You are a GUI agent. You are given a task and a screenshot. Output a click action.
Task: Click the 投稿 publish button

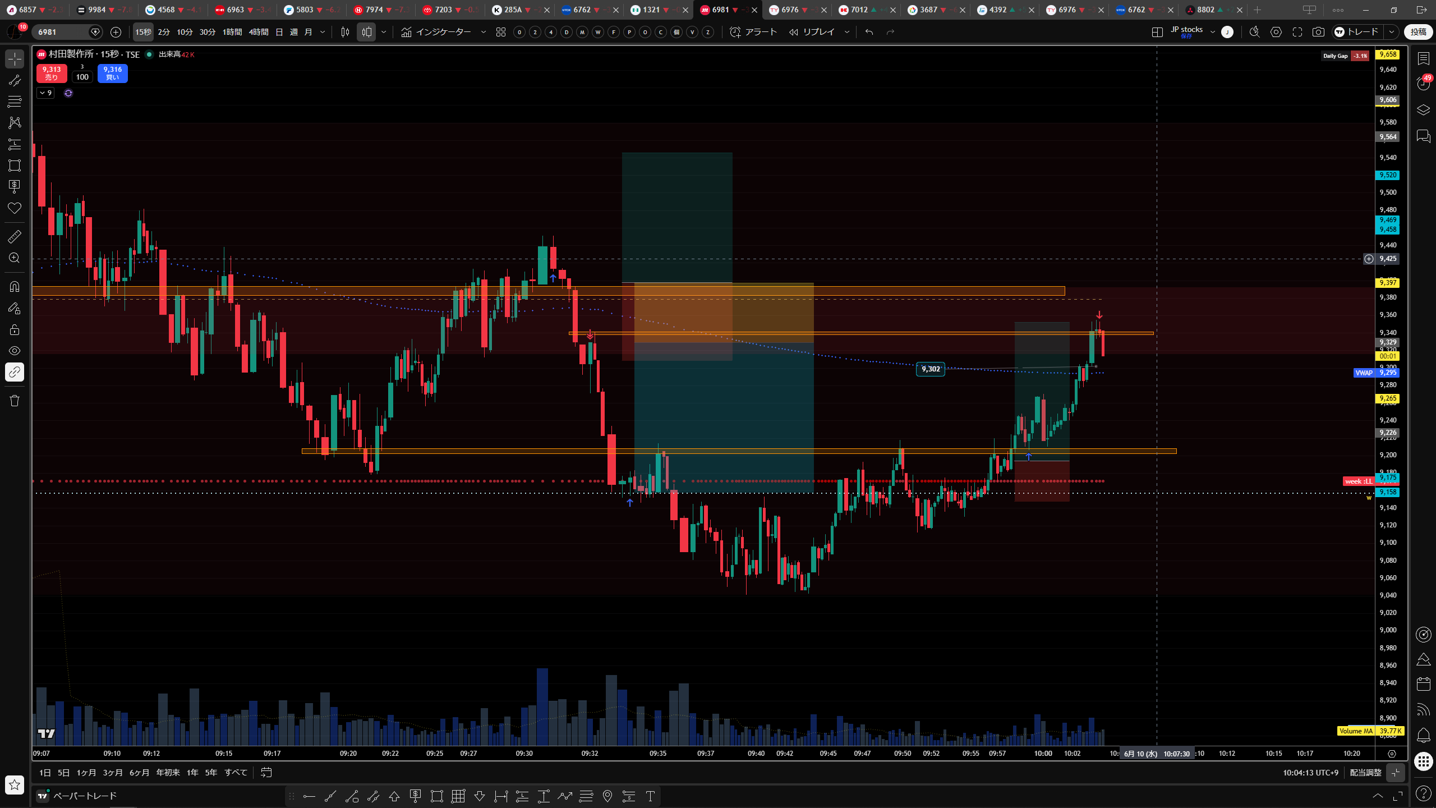(x=1419, y=32)
